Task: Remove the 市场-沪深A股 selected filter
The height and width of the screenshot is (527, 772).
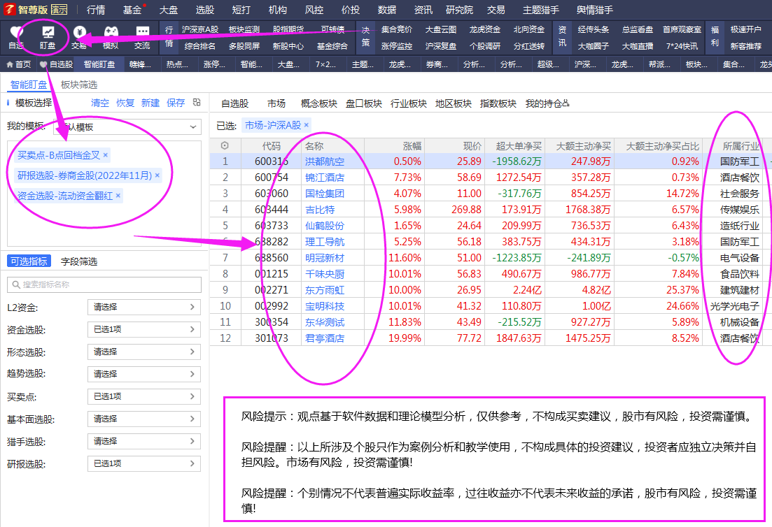Action: (307, 125)
